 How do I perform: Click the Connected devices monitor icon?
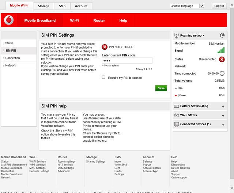176,125
